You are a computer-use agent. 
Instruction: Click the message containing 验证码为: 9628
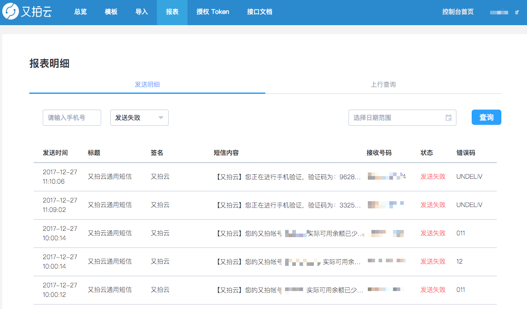(x=288, y=177)
